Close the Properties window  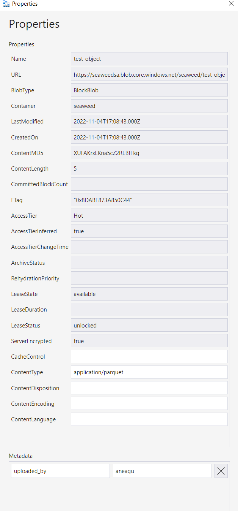point(231,3)
